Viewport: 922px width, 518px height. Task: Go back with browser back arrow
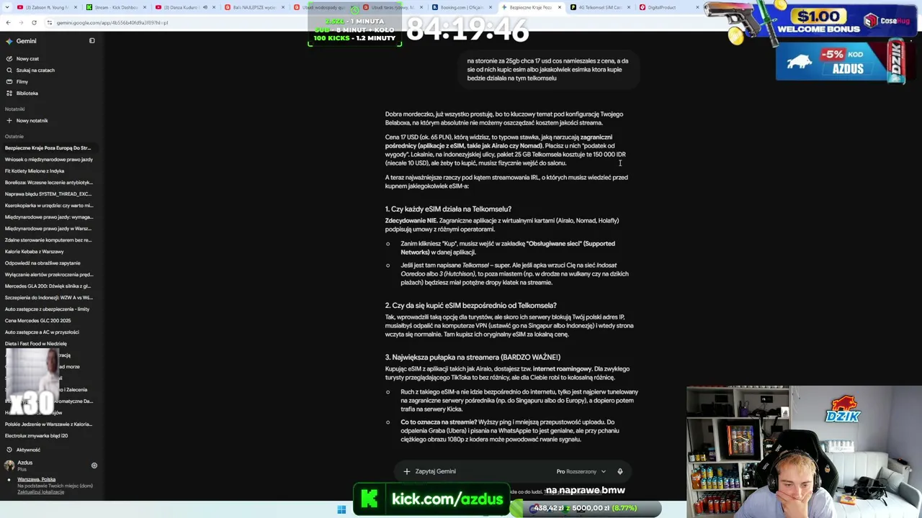coord(8,22)
